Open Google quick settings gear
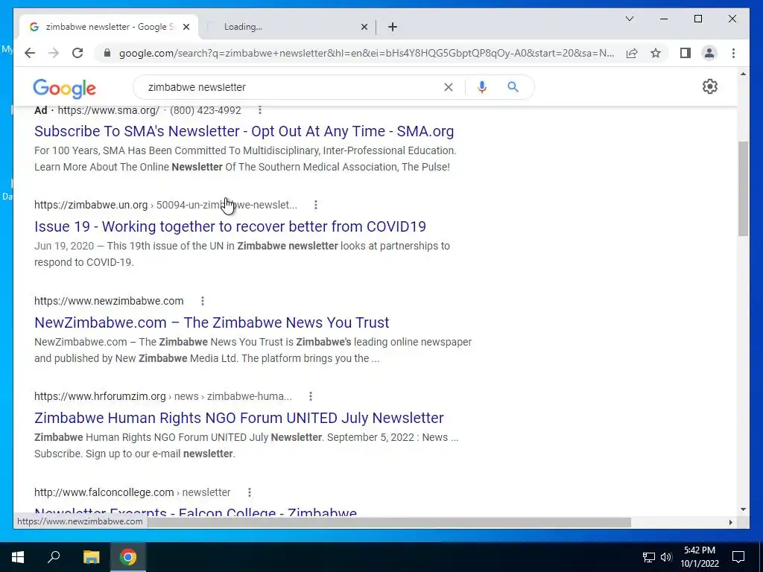 tap(709, 86)
